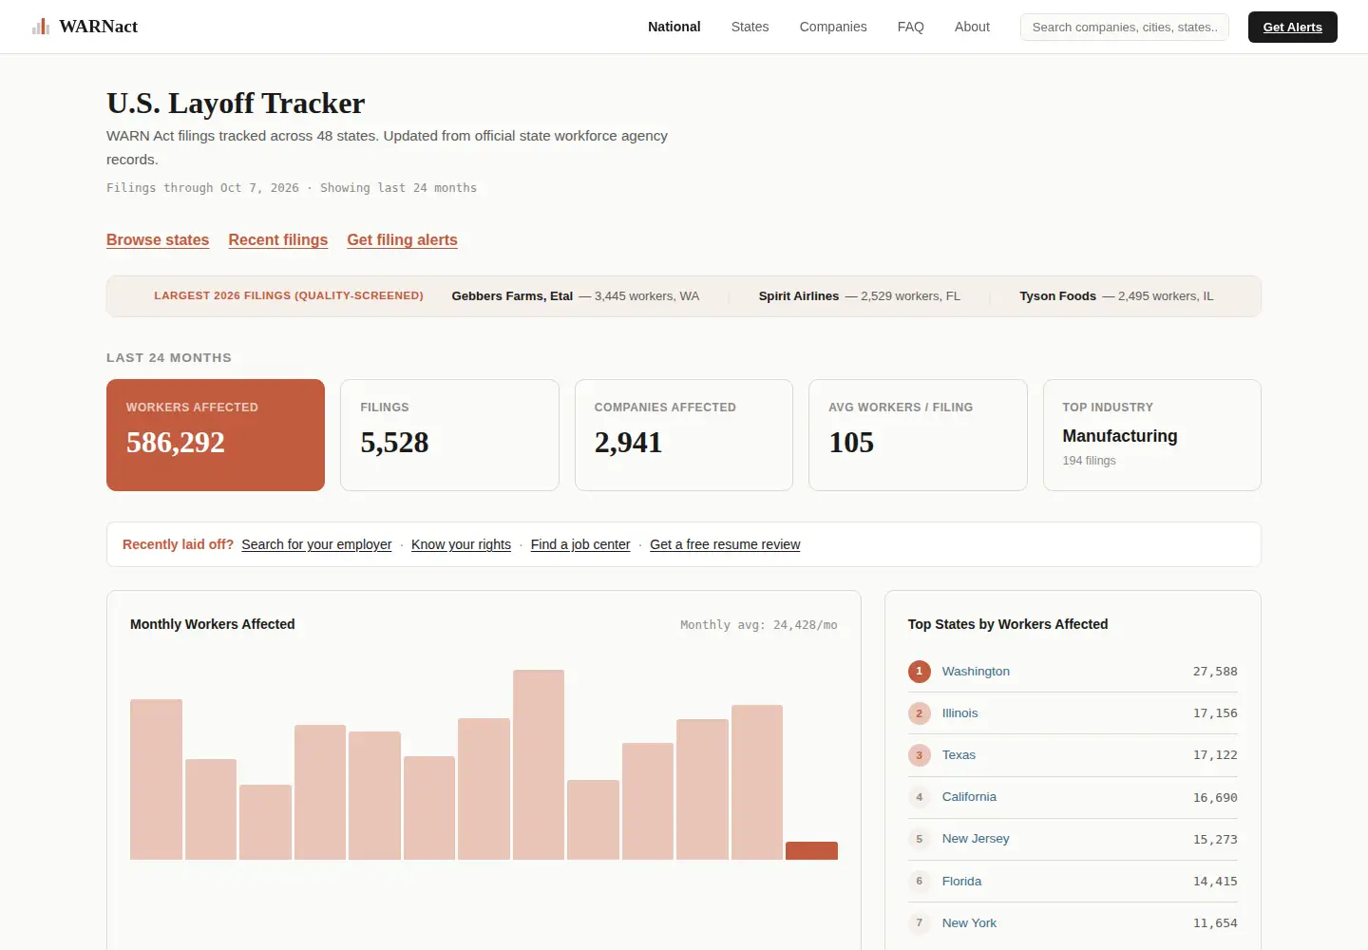Viewport: 1368px width, 950px height.
Task: Select the Companies Affected 2,941 card
Action: (684, 435)
